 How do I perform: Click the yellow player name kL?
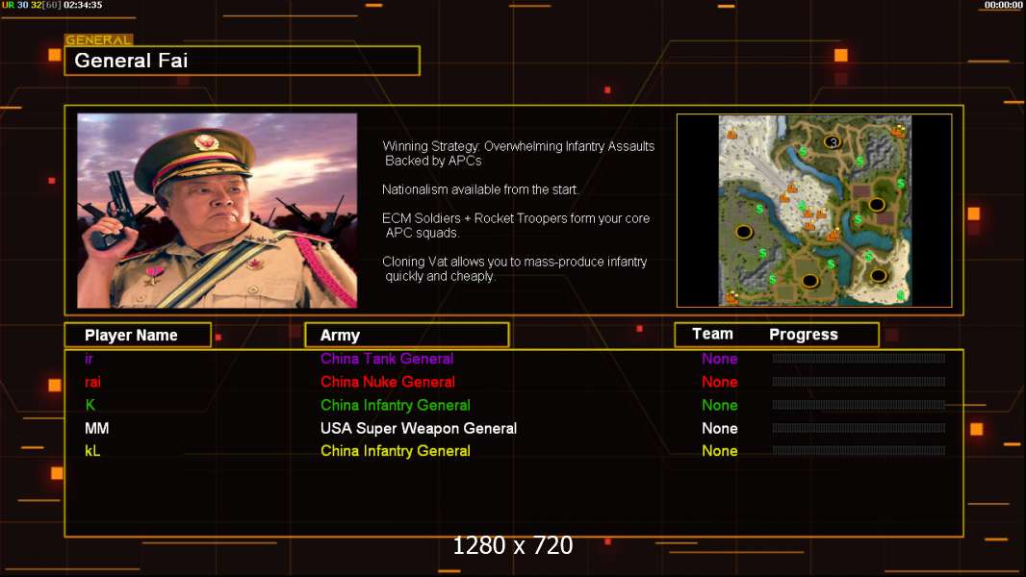[92, 451]
